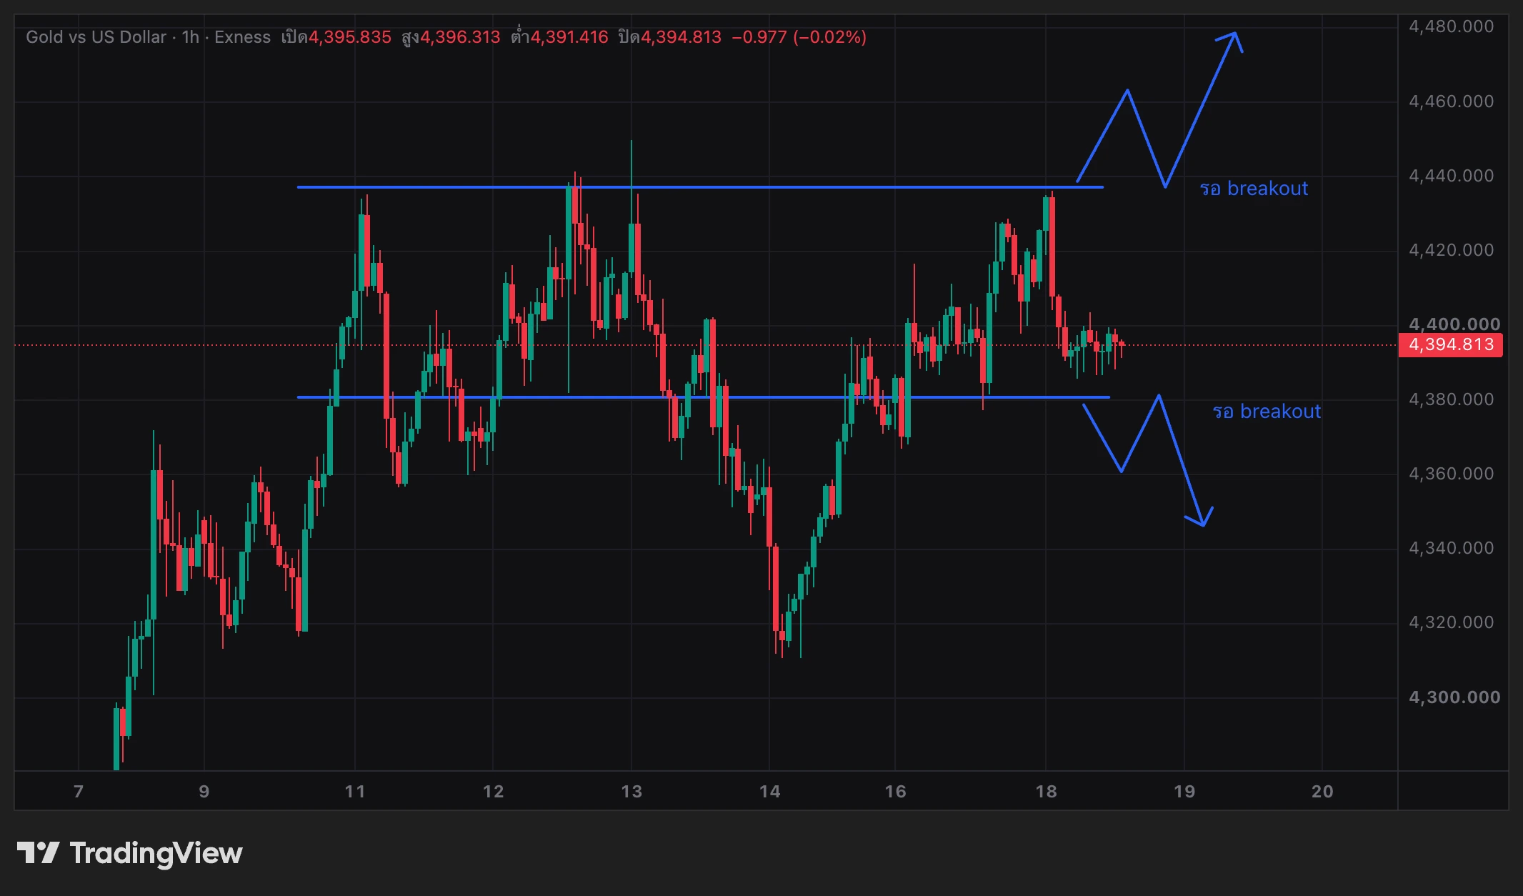This screenshot has width=1523, height=896.
Task: Click the open price value 4,395.835
Action: point(350,37)
